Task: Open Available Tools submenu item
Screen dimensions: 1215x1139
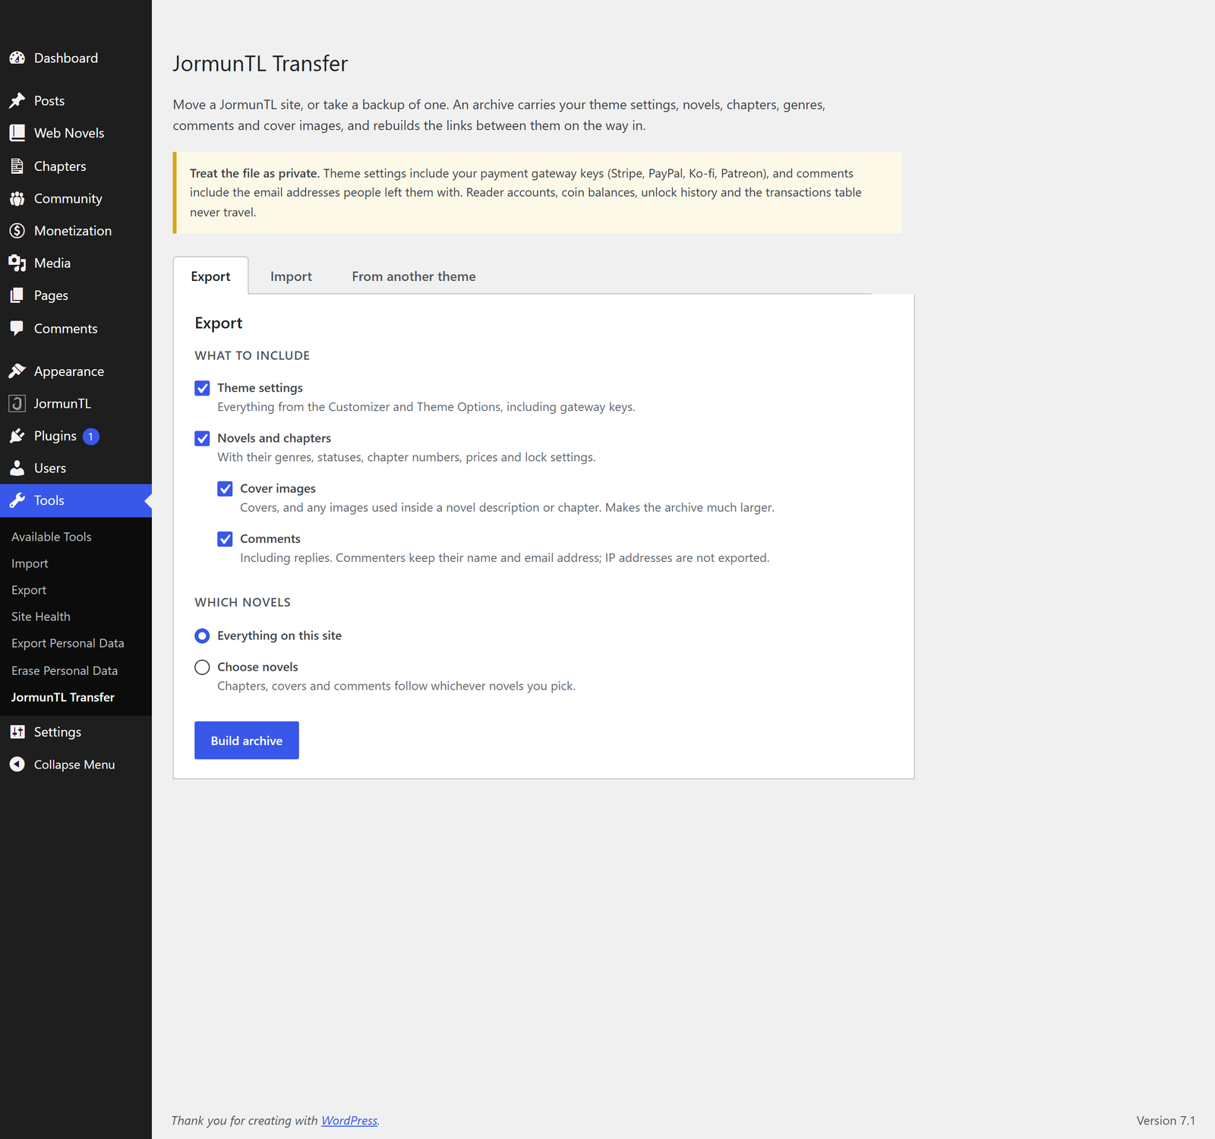Action: [51, 537]
